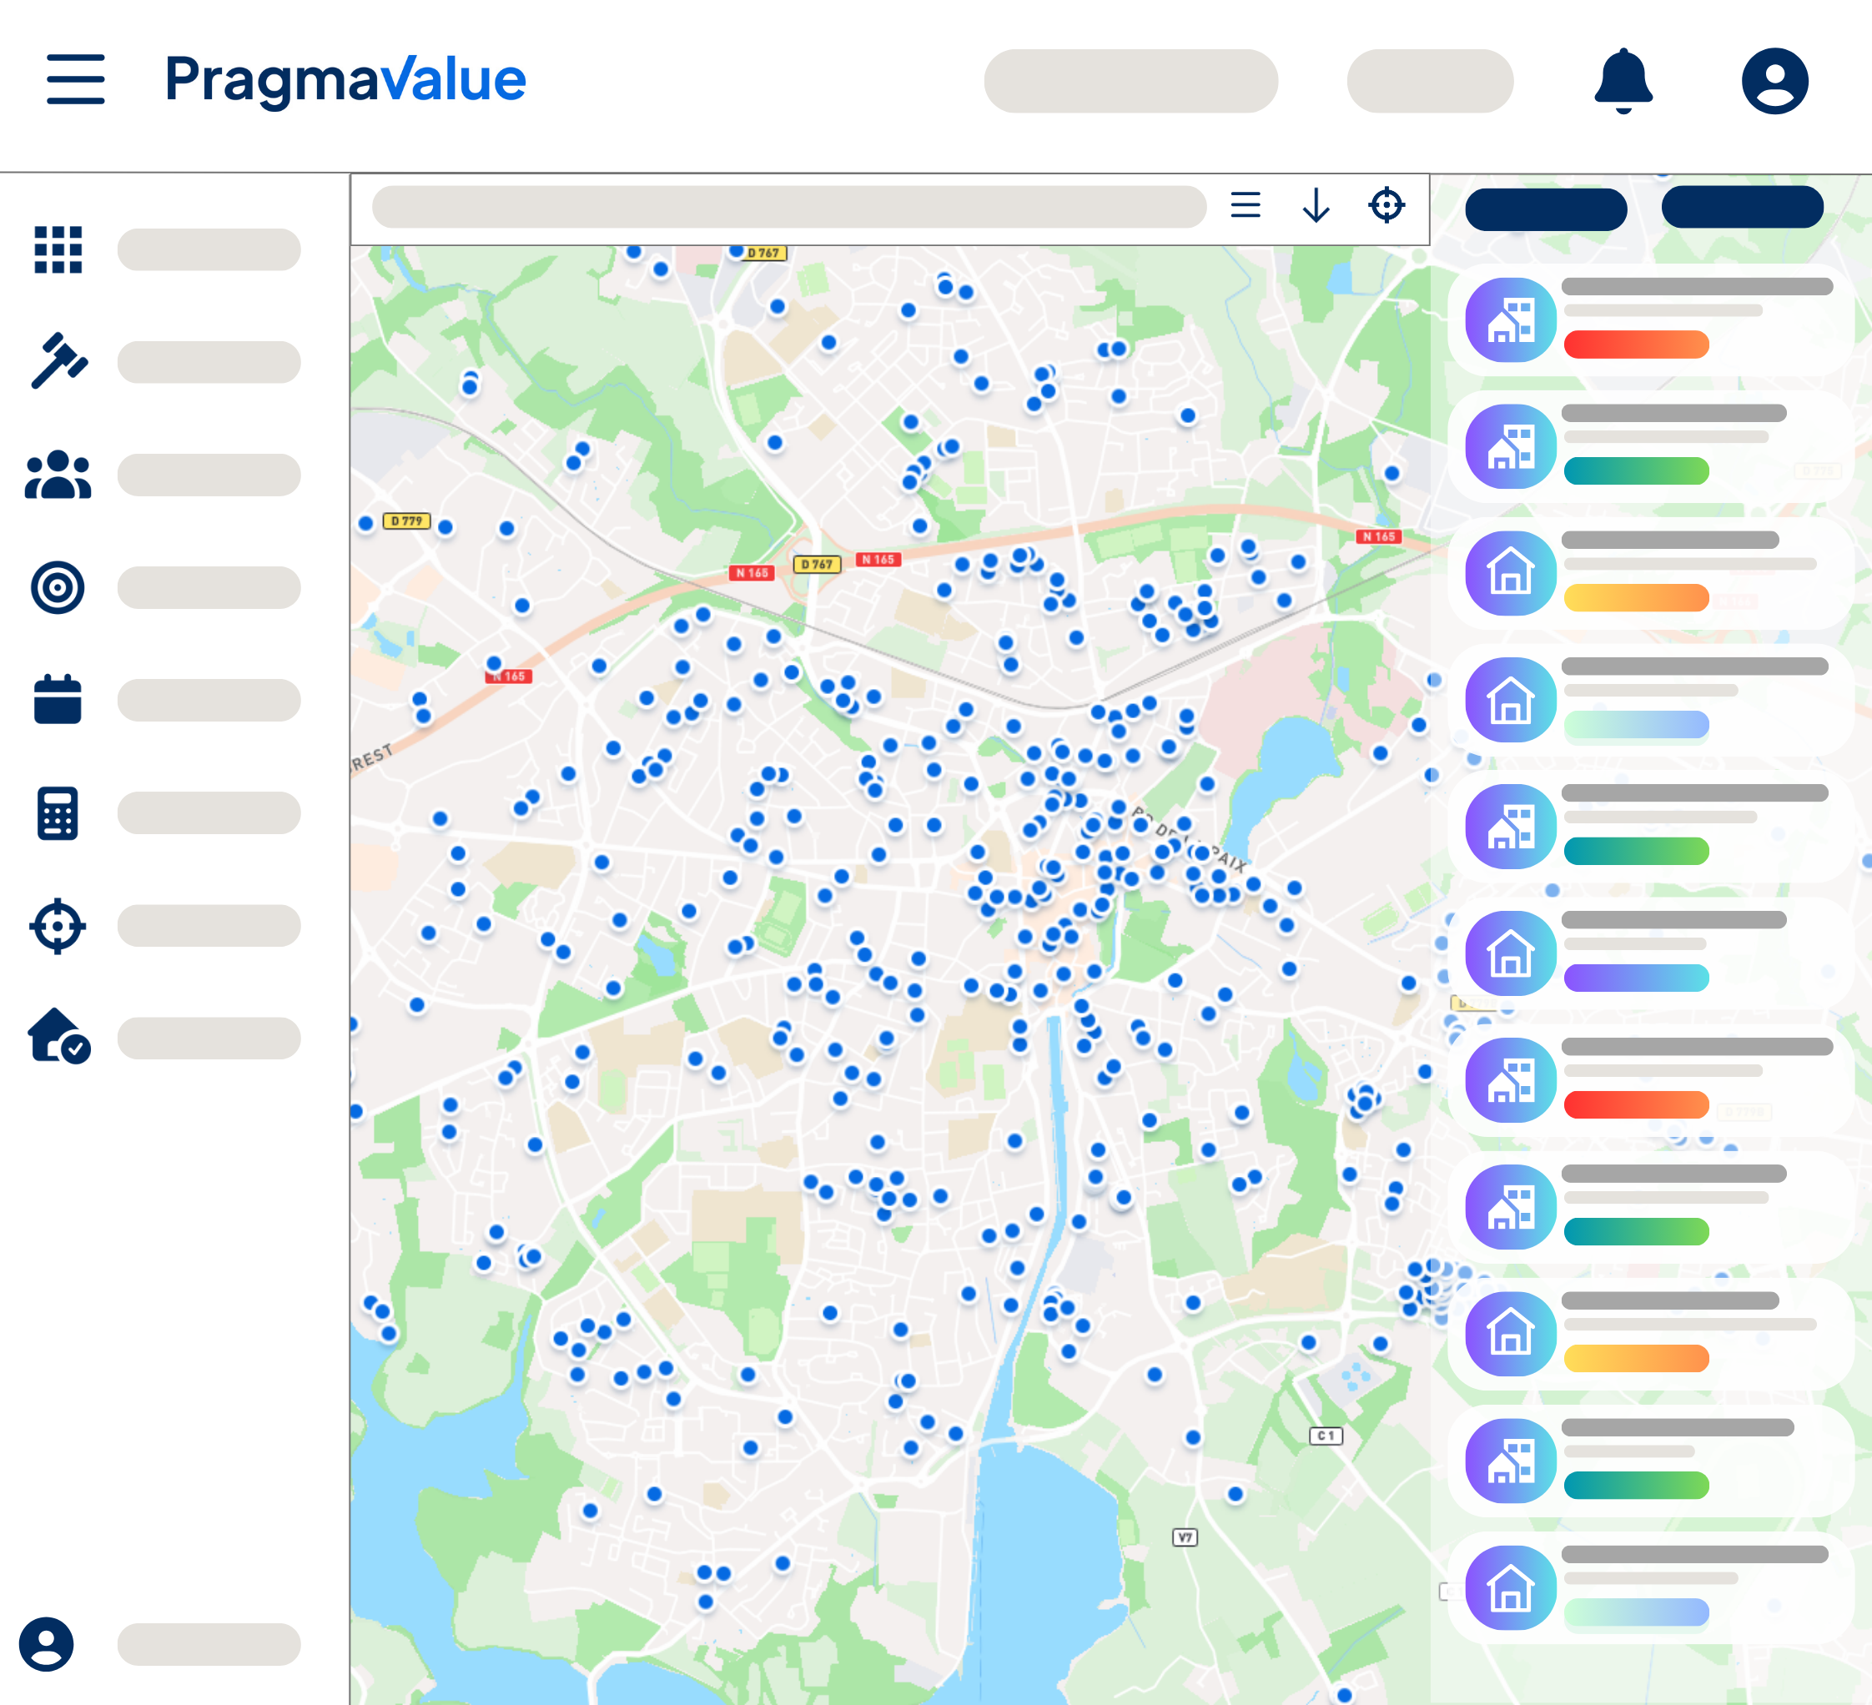Click the map search input field
This screenshot has height=1705, width=1872.
pos(788,207)
